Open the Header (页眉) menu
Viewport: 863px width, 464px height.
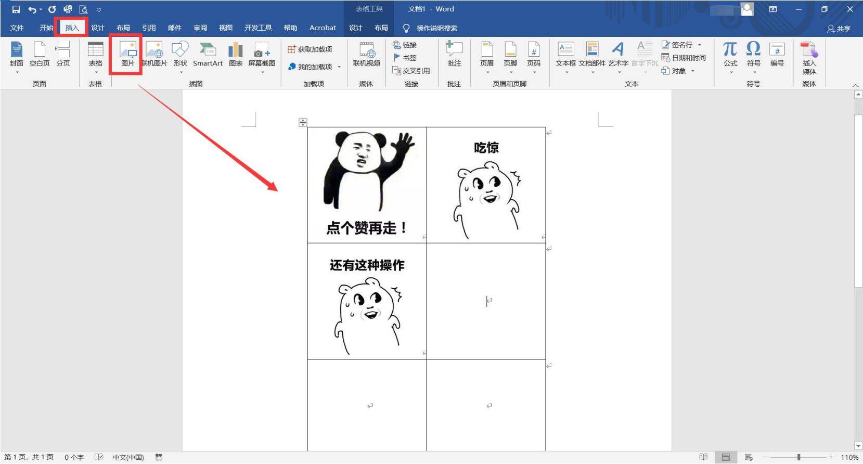[x=487, y=57]
